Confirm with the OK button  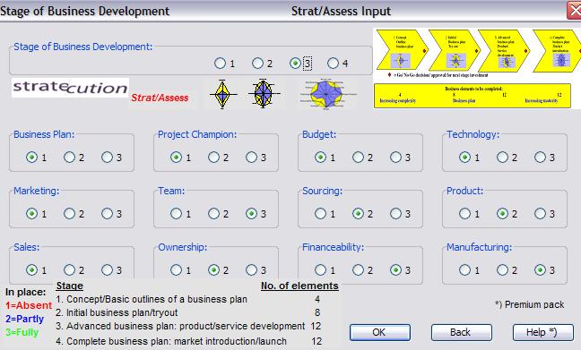click(380, 332)
